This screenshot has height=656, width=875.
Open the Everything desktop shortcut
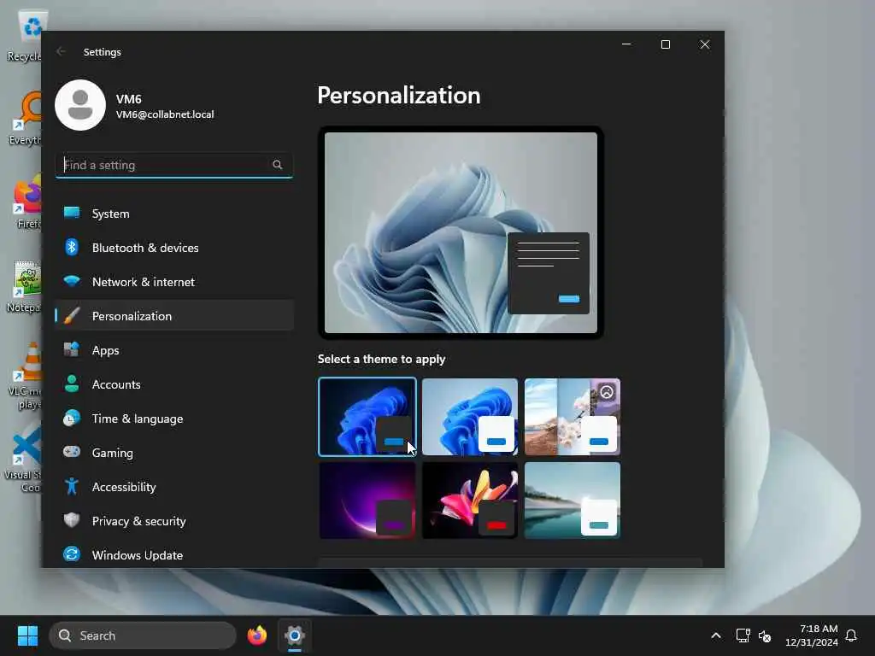tap(25, 119)
